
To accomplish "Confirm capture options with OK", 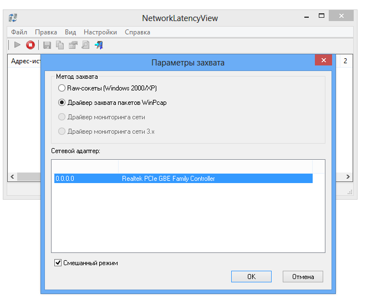I will point(251,277).
